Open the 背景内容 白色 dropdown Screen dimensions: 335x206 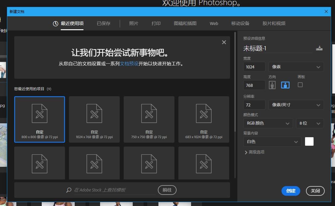pos(272,141)
